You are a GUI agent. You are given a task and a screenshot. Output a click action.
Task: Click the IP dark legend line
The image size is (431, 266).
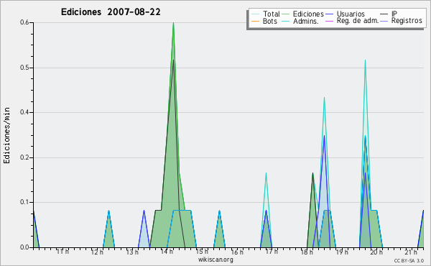click(x=384, y=14)
